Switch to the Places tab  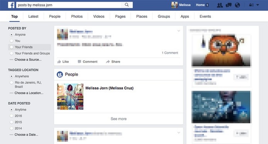coord(142,17)
